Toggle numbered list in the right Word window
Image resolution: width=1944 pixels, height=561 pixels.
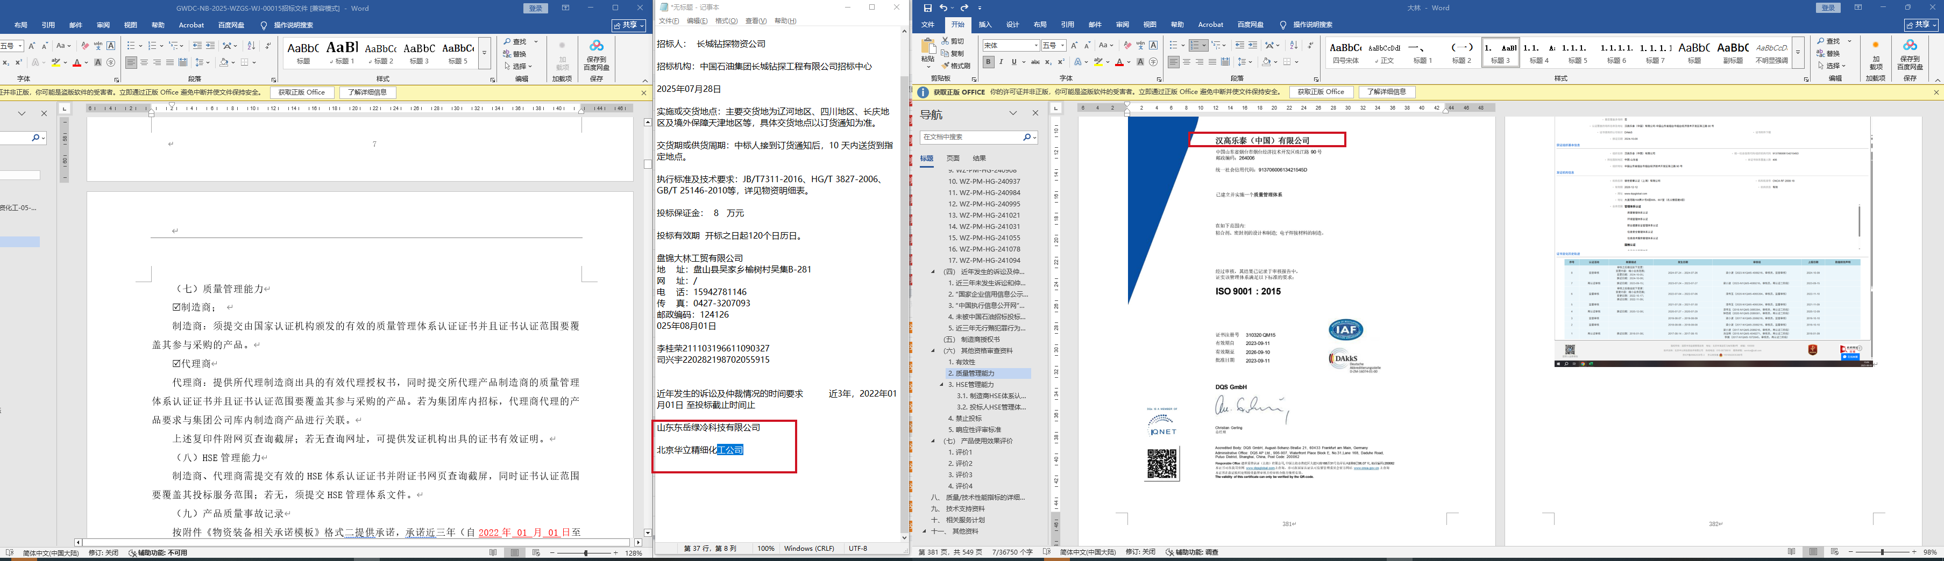pos(1195,45)
